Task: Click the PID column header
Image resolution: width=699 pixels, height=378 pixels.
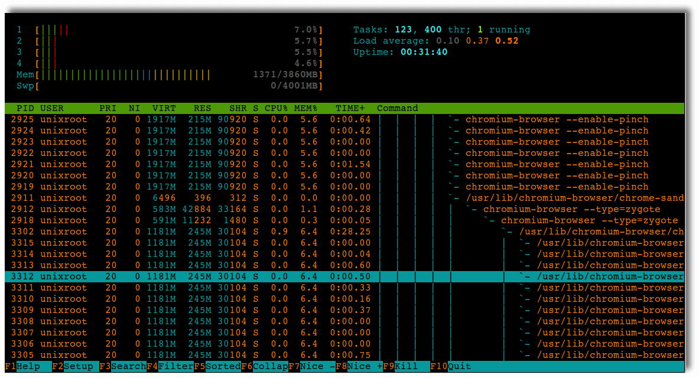Action: (x=25, y=108)
